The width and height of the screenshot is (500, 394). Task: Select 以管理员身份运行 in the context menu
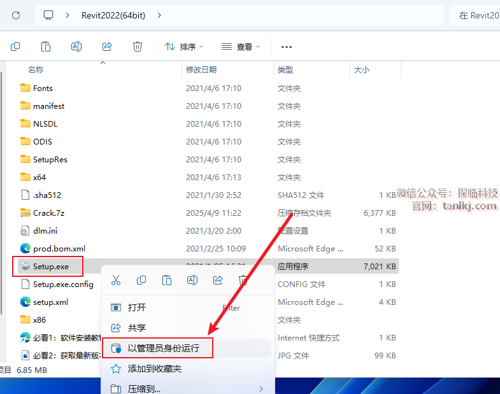click(163, 348)
